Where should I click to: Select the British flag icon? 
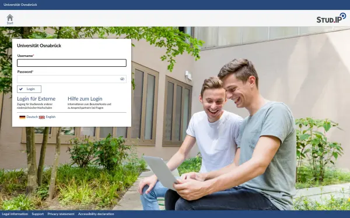pyautogui.click(x=42, y=117)
